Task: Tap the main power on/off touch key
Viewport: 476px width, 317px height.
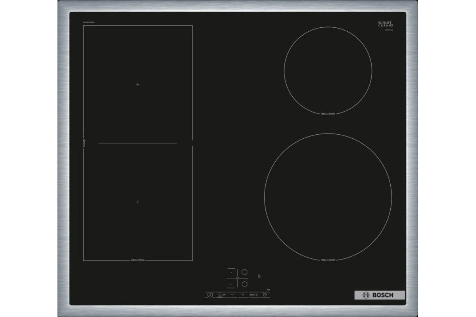Action: (210, 294)
